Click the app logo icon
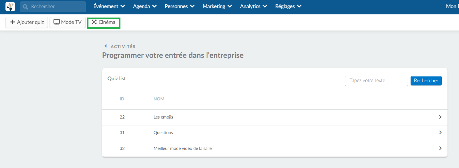The image size is (459, 168). tap(10, 6)
